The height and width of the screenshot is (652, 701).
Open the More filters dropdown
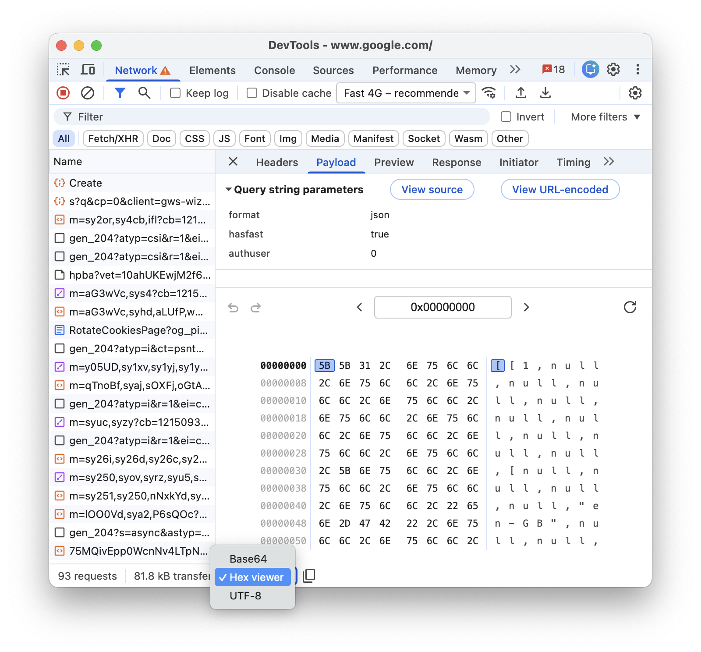605,117
